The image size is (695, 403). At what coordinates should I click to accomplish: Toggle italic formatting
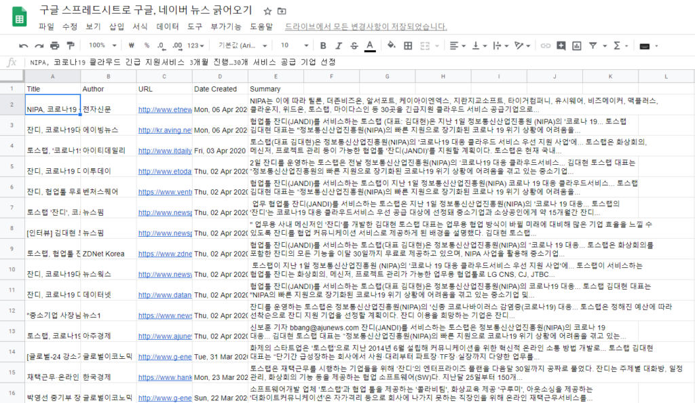coord(339,45)
